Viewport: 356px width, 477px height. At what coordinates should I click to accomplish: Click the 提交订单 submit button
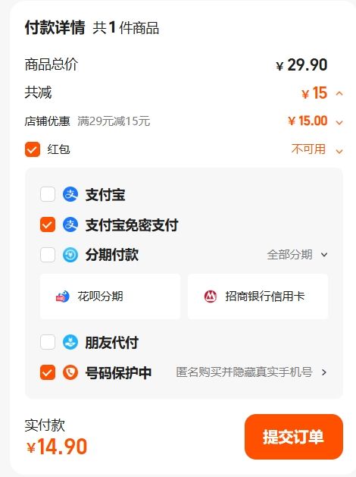pos(294,437)
